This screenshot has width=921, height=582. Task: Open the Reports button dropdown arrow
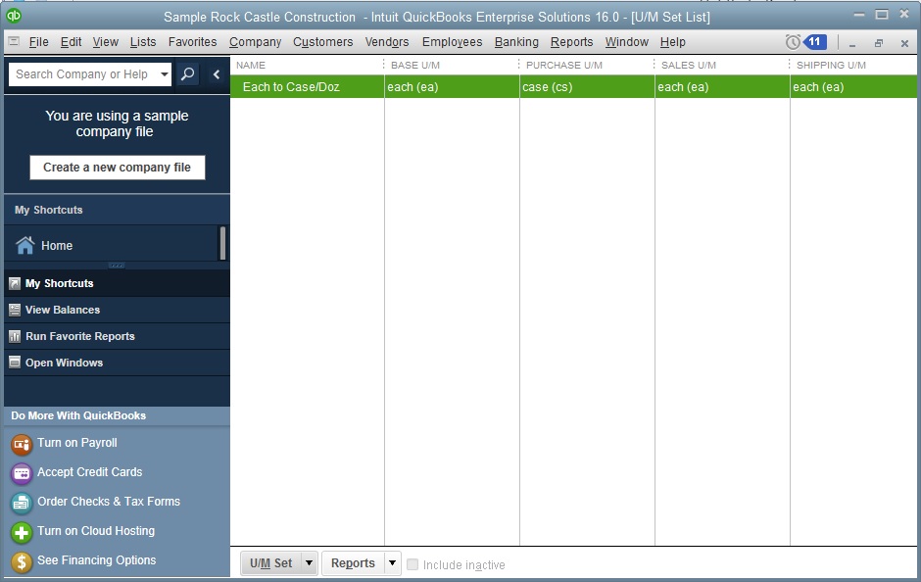392,563
